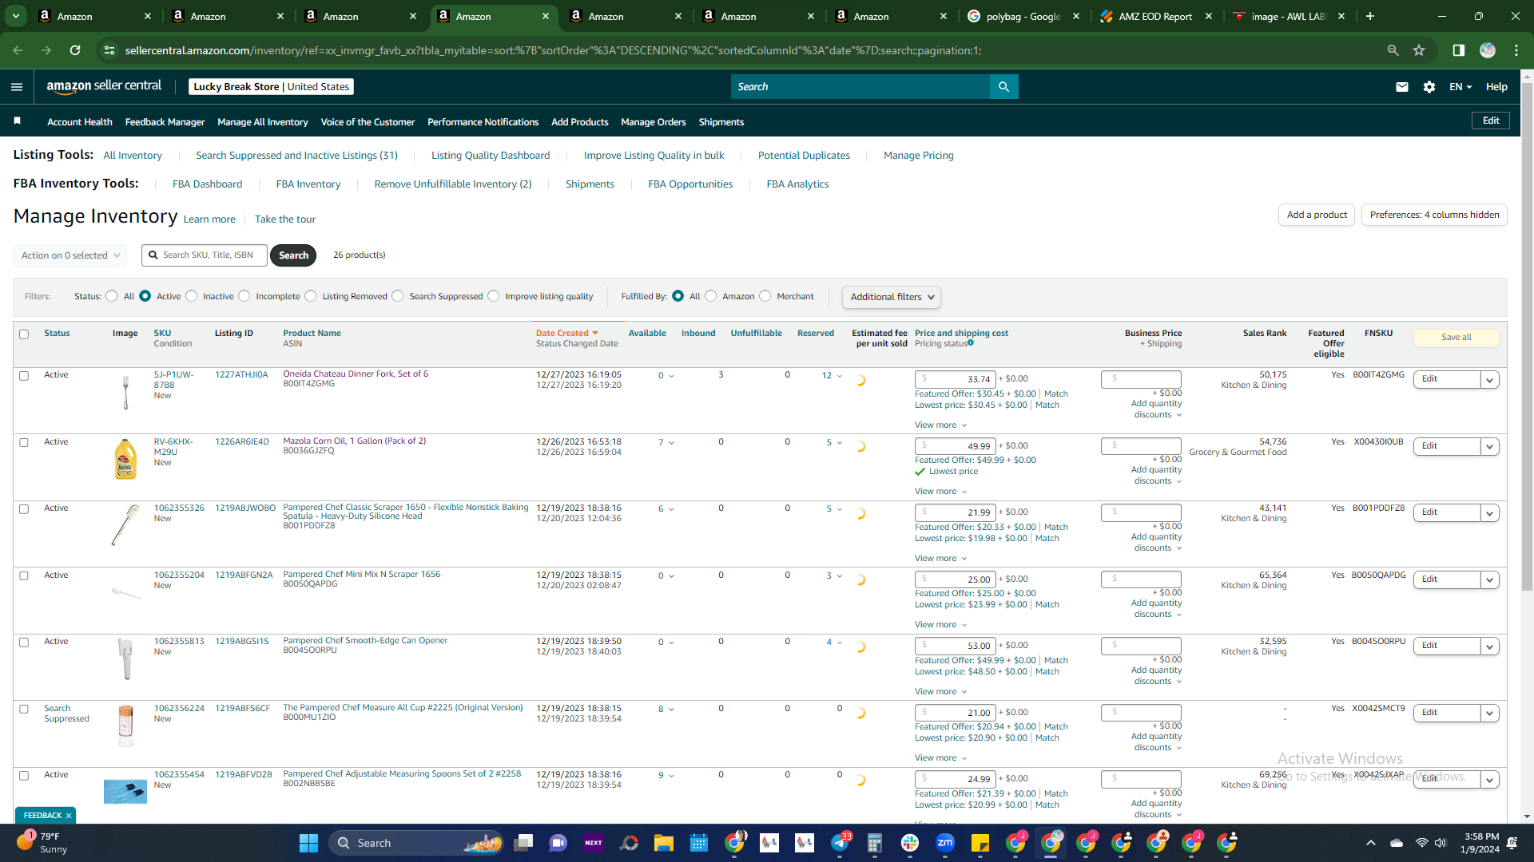This screenshot has width=1534, height=862.
Task: Open the browser zoom magnifier in the address bar
Action: 1393,50
